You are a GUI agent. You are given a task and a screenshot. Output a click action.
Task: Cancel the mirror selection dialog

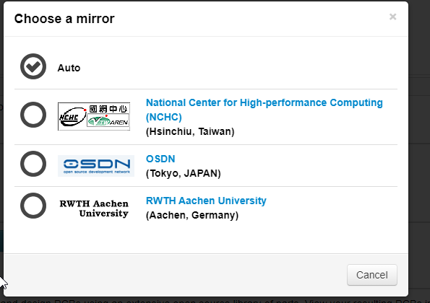pyautogui.click(x=372, y=275)
